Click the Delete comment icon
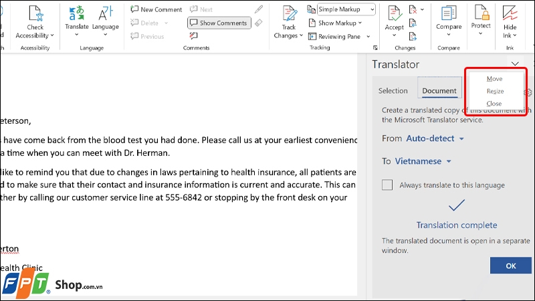 (134, 23)
